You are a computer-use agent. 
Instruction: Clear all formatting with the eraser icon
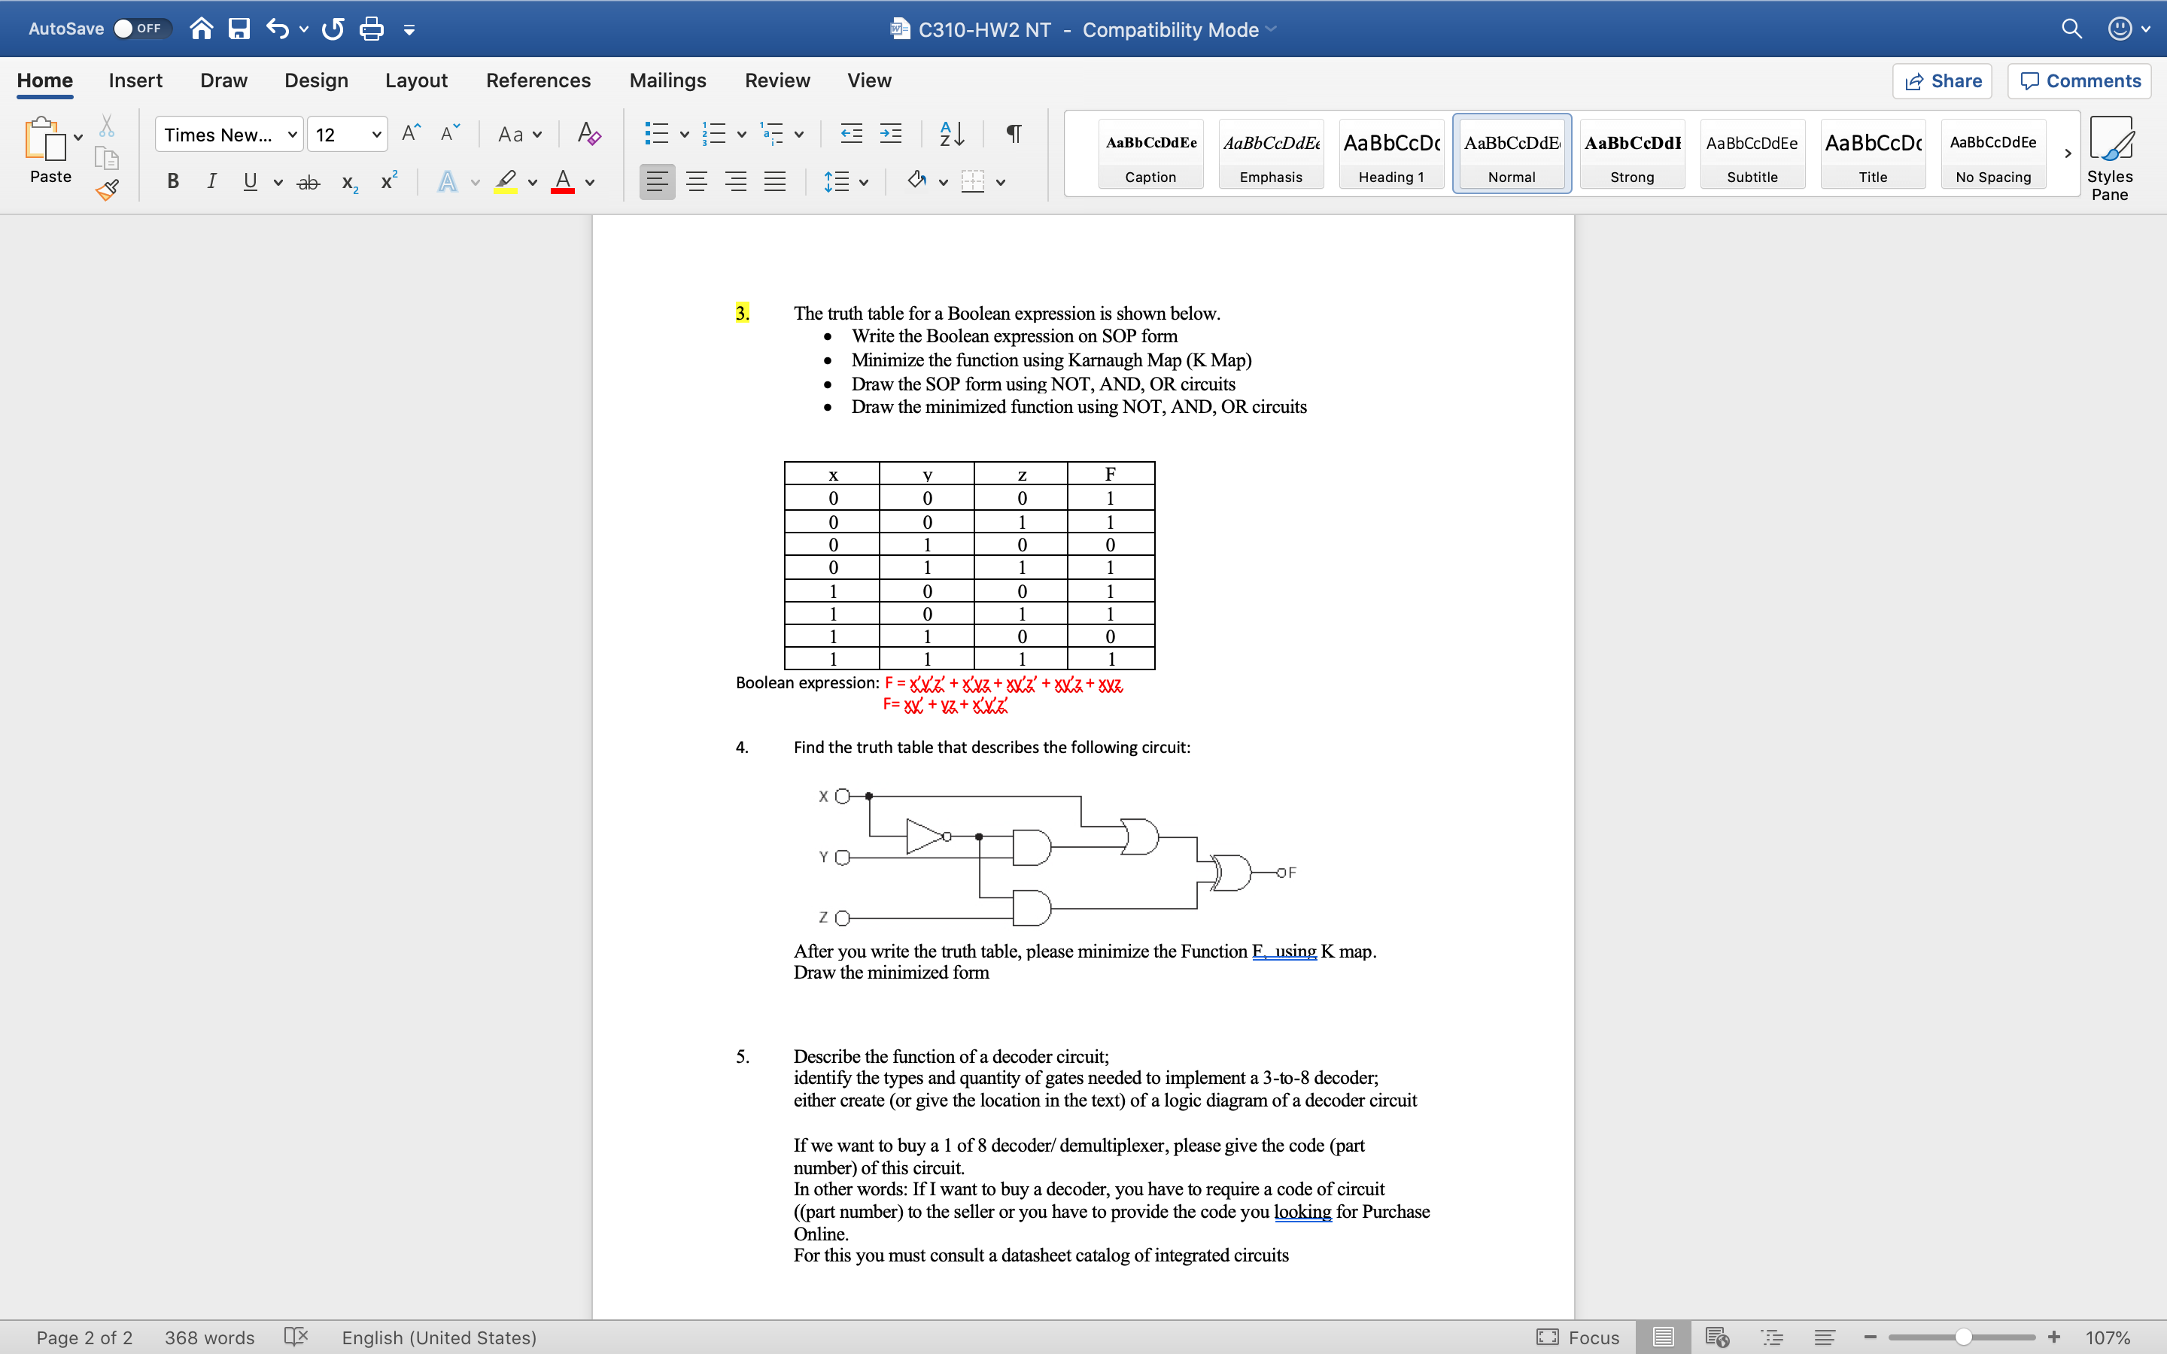pyautogui.click(x=588, y=133)
